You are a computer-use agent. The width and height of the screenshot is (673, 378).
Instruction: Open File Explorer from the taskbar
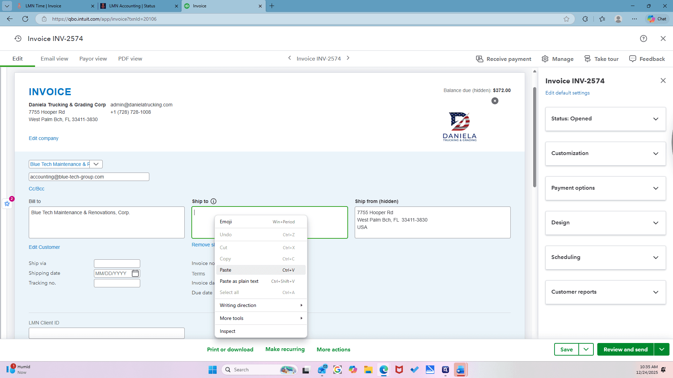tap(368, 370)
